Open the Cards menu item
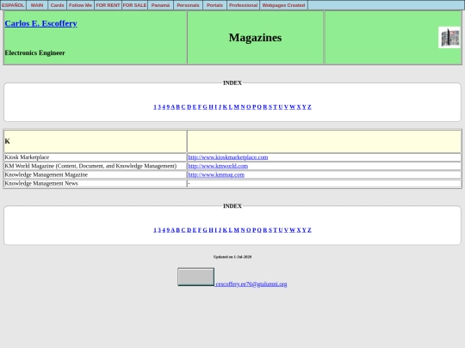 click(57, 5)
